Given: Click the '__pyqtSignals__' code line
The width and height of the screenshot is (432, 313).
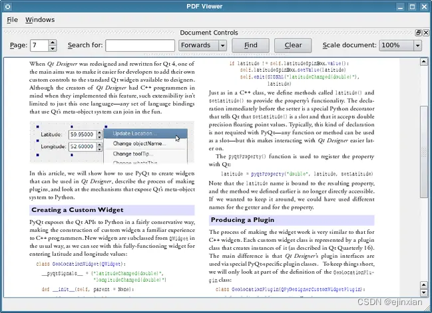Looking at the screenshot, I should [x=103, y=274].
